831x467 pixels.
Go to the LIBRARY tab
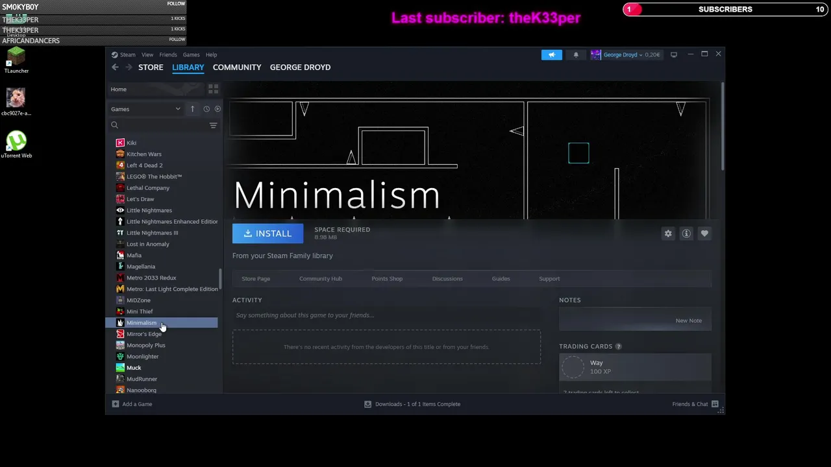pyautogui.click(x=188, y=67)
